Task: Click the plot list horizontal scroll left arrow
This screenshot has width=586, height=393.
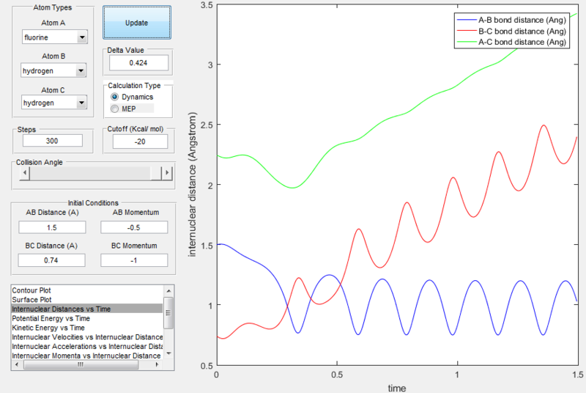Action: 16,364
